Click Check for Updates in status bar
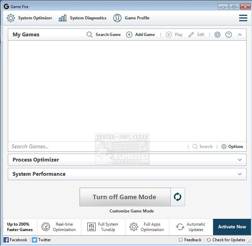Viewport: 252px width, 246px height. tap(226, 240)
